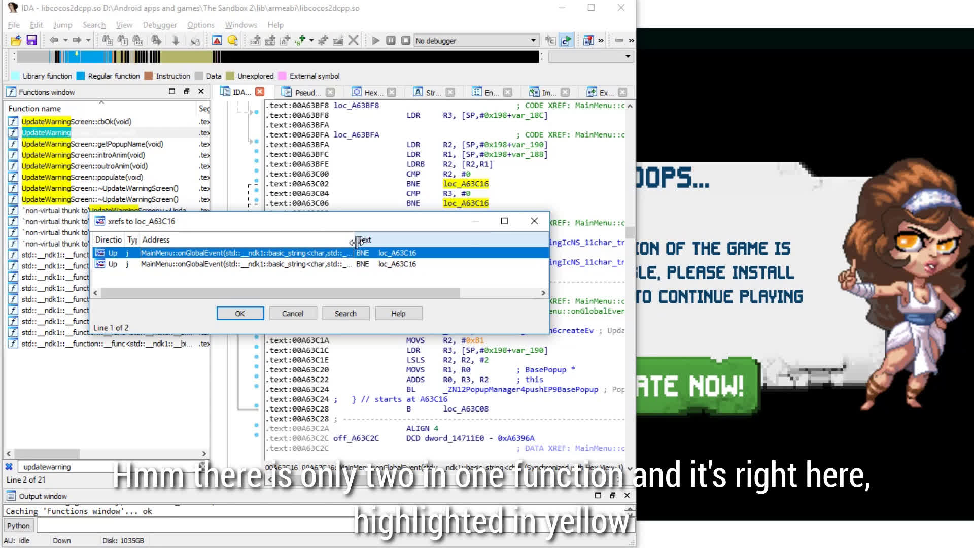Open the empty navigation band combo box
This screenshot has width=974, height=548.
point(628,56)
